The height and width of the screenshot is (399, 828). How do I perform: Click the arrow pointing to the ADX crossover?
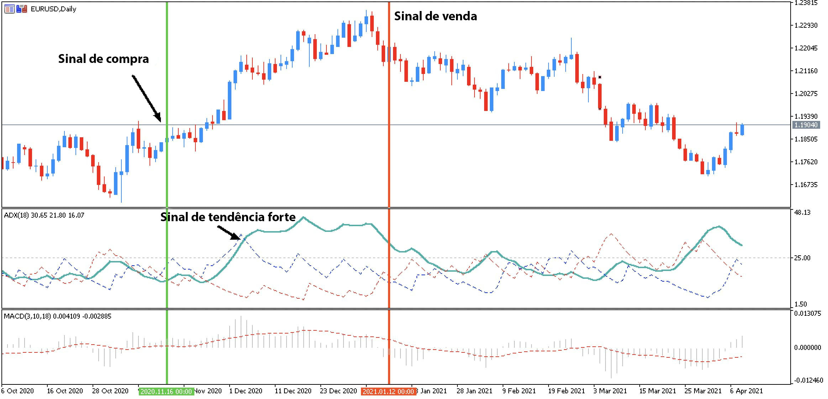(x=229, y=233)
